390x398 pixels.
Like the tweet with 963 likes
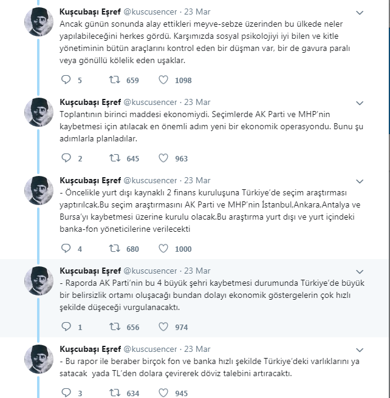(x=163, y=158)
